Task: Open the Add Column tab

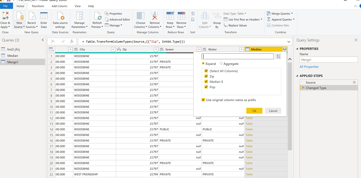Action: click(x=59, y=6)
